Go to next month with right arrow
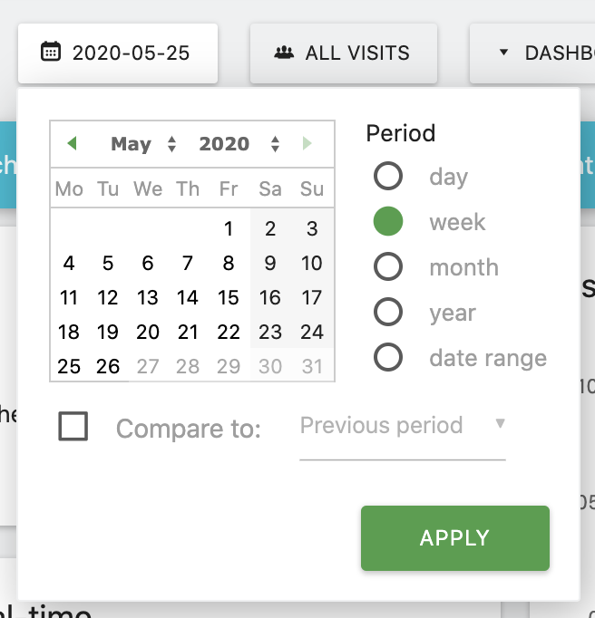Image resolution: width=595 pixels, height=618 pixels. [307, 143]
